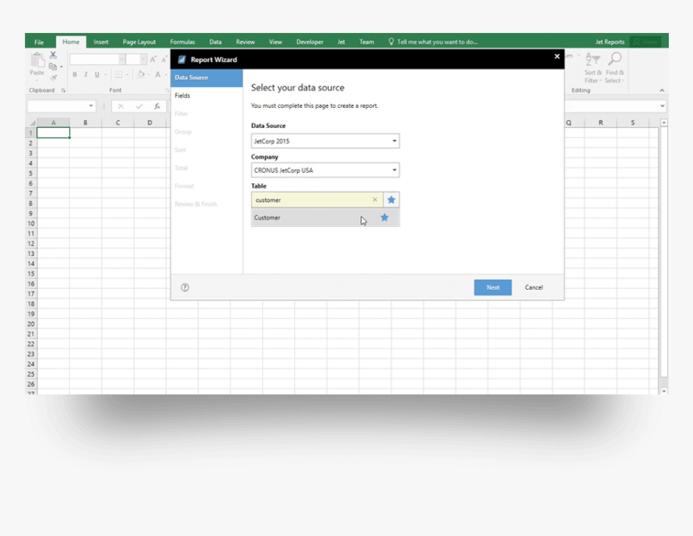
Task: Select the Data Source wizard step
Action: pos(206,78)
